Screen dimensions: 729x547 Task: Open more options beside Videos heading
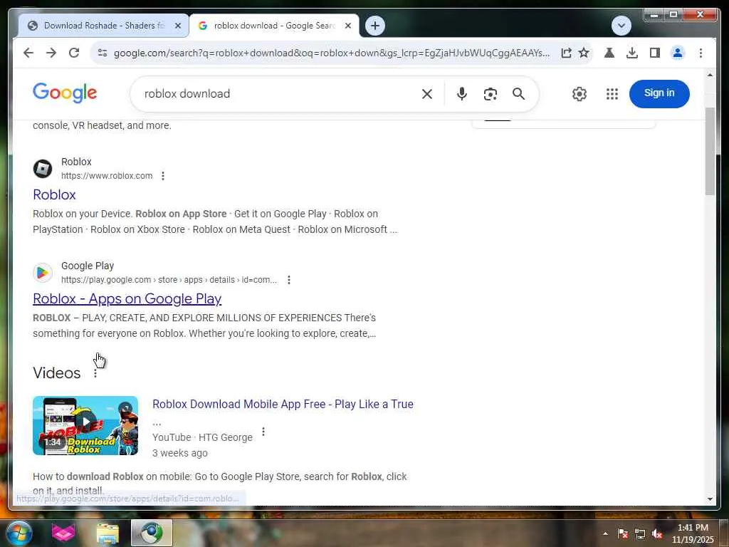[x=95, y=373]
